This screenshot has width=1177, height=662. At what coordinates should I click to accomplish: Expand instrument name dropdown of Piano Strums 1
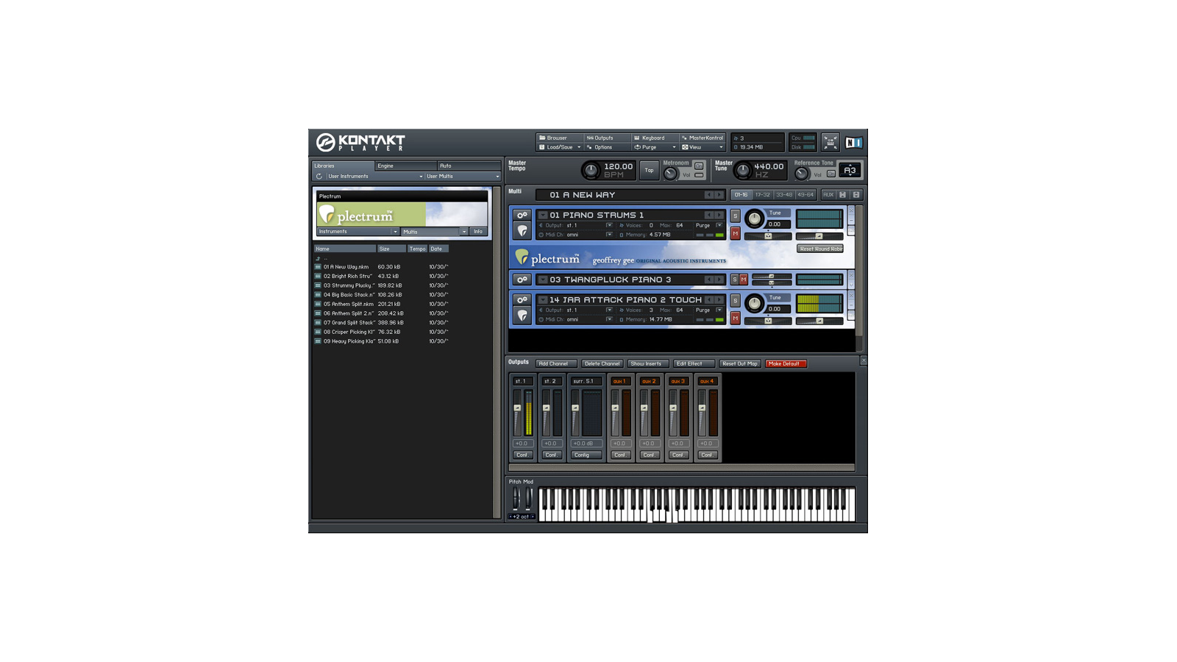click(542, 216)
